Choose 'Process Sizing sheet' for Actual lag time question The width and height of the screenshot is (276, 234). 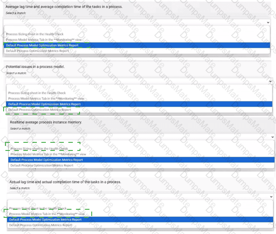click(38, 208)
